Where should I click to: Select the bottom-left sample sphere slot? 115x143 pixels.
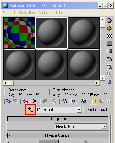pos(19,65)
